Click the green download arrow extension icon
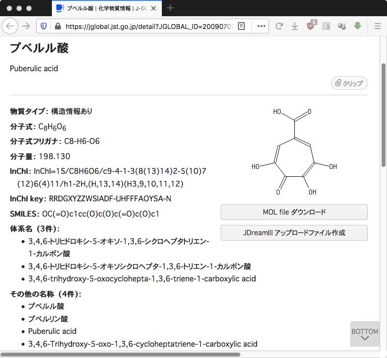 pyautogui.click(x=358, y=26)
